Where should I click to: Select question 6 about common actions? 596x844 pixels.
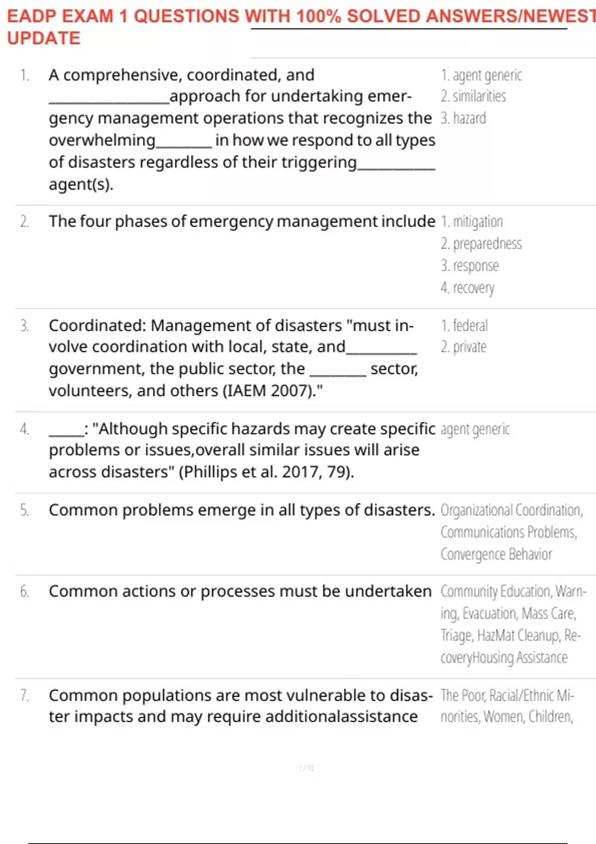click(240, 591)
